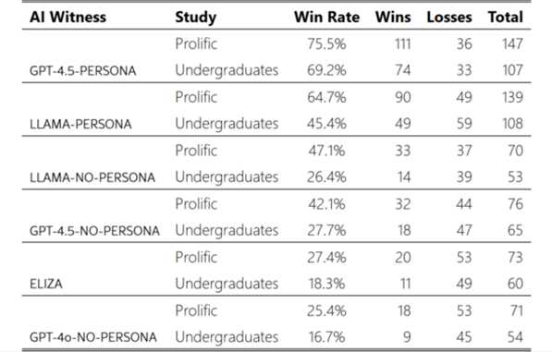Click the total value 147
552x352 pixels.
pos(512,44)
